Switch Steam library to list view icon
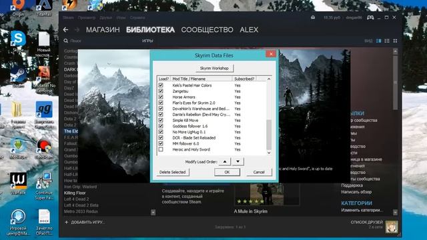Screen dimensions: 427x240 coord(387,41)
